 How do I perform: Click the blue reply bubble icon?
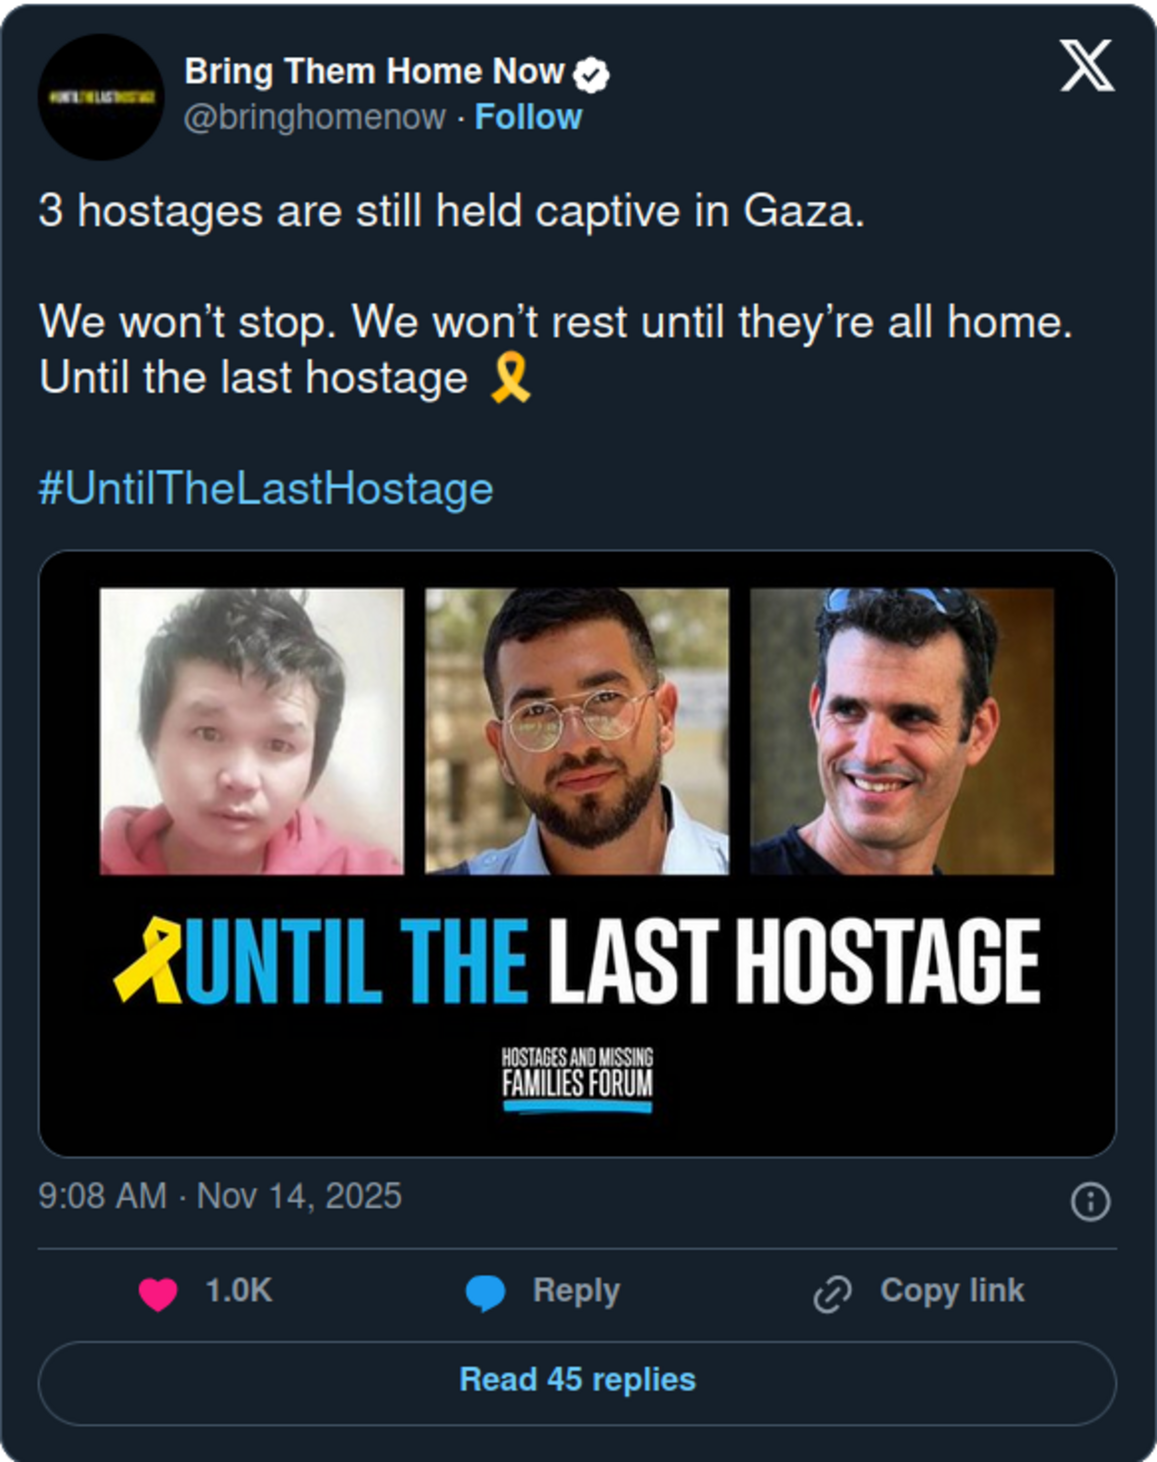(485, 1292)
